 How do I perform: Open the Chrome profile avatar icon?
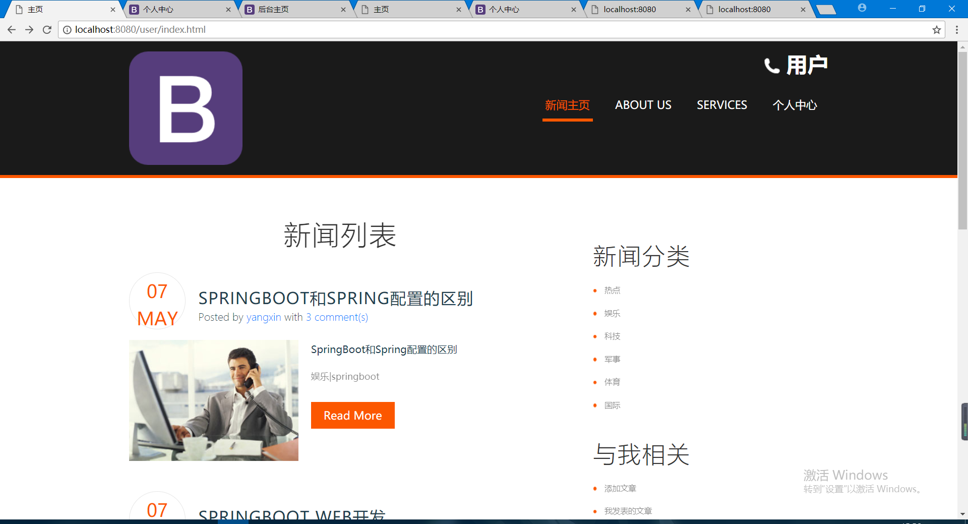862,8
